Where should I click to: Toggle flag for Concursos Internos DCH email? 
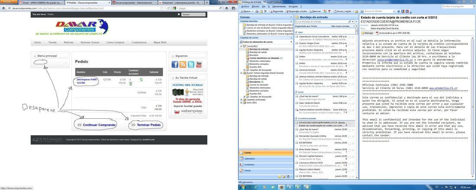click(353, 163)
